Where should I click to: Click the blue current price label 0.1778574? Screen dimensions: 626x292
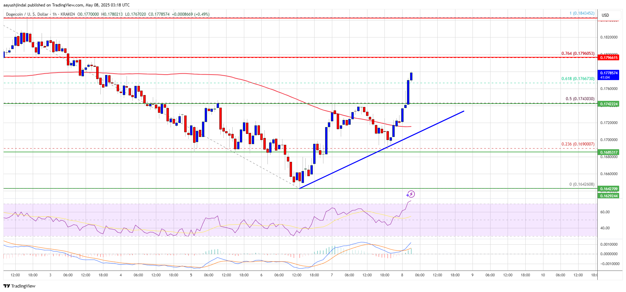(x=609, y=73)
